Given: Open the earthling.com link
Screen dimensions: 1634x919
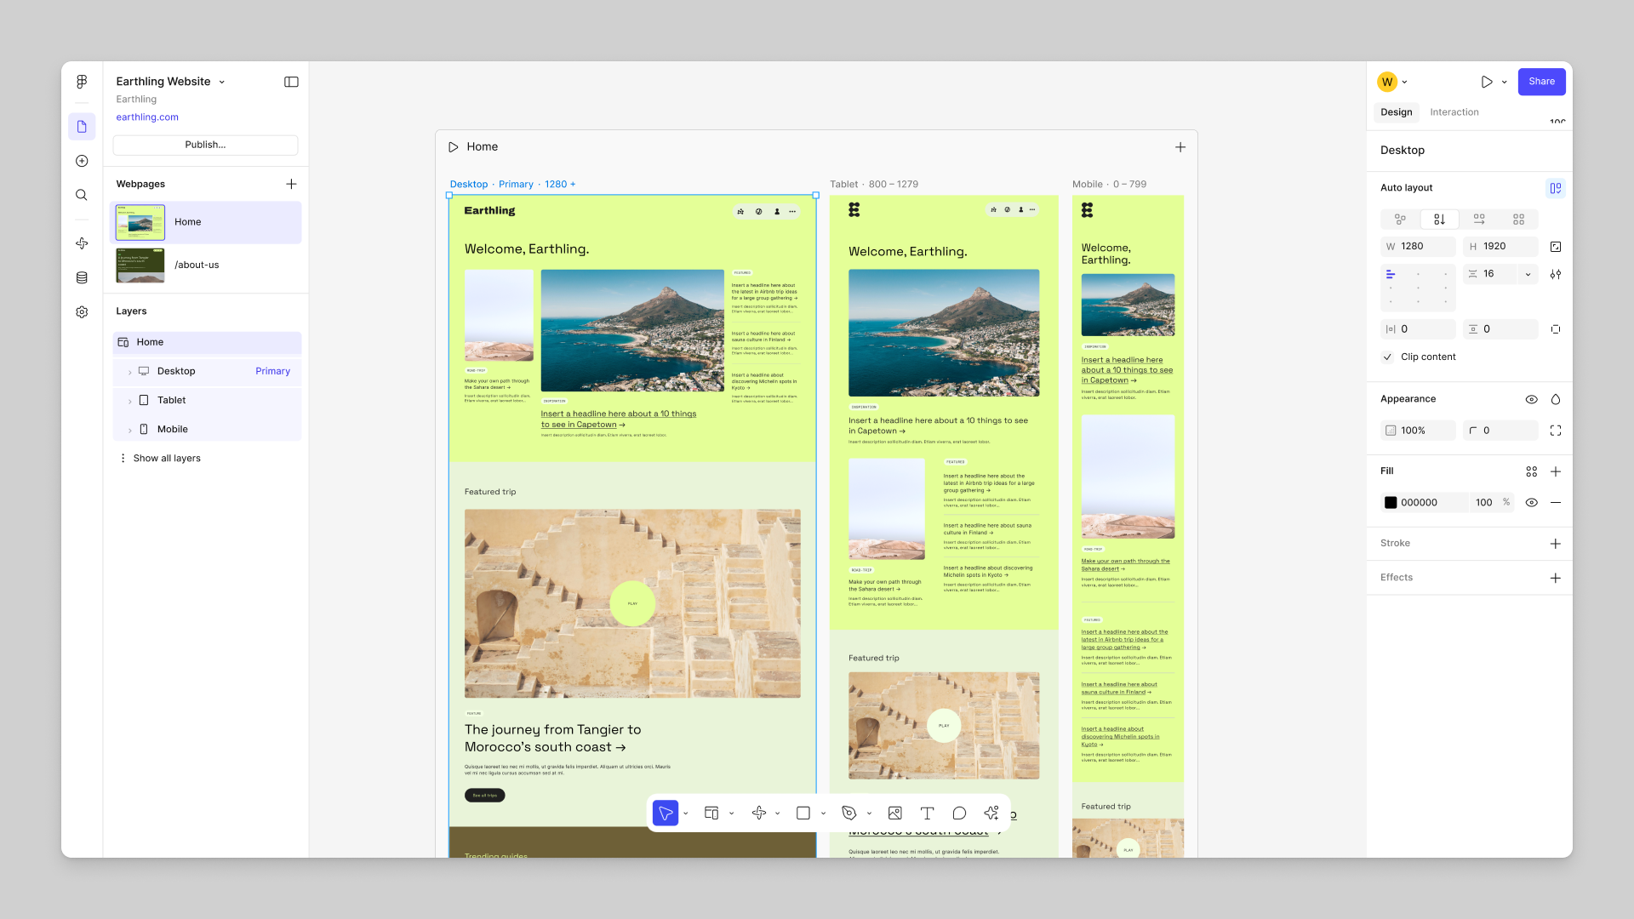Looking at the screenshot, I should (x=146, y=117).
